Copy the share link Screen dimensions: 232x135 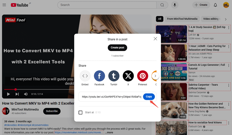[149, 97]
